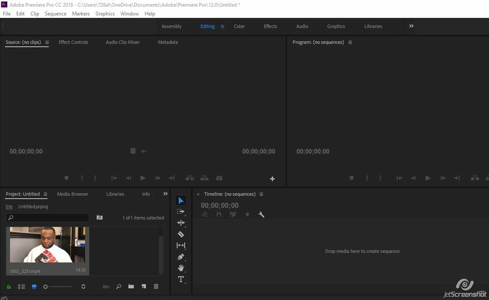Select the Track Select Forward tool
The width and height of the screenshot is (489, 300).
point(181,212)
